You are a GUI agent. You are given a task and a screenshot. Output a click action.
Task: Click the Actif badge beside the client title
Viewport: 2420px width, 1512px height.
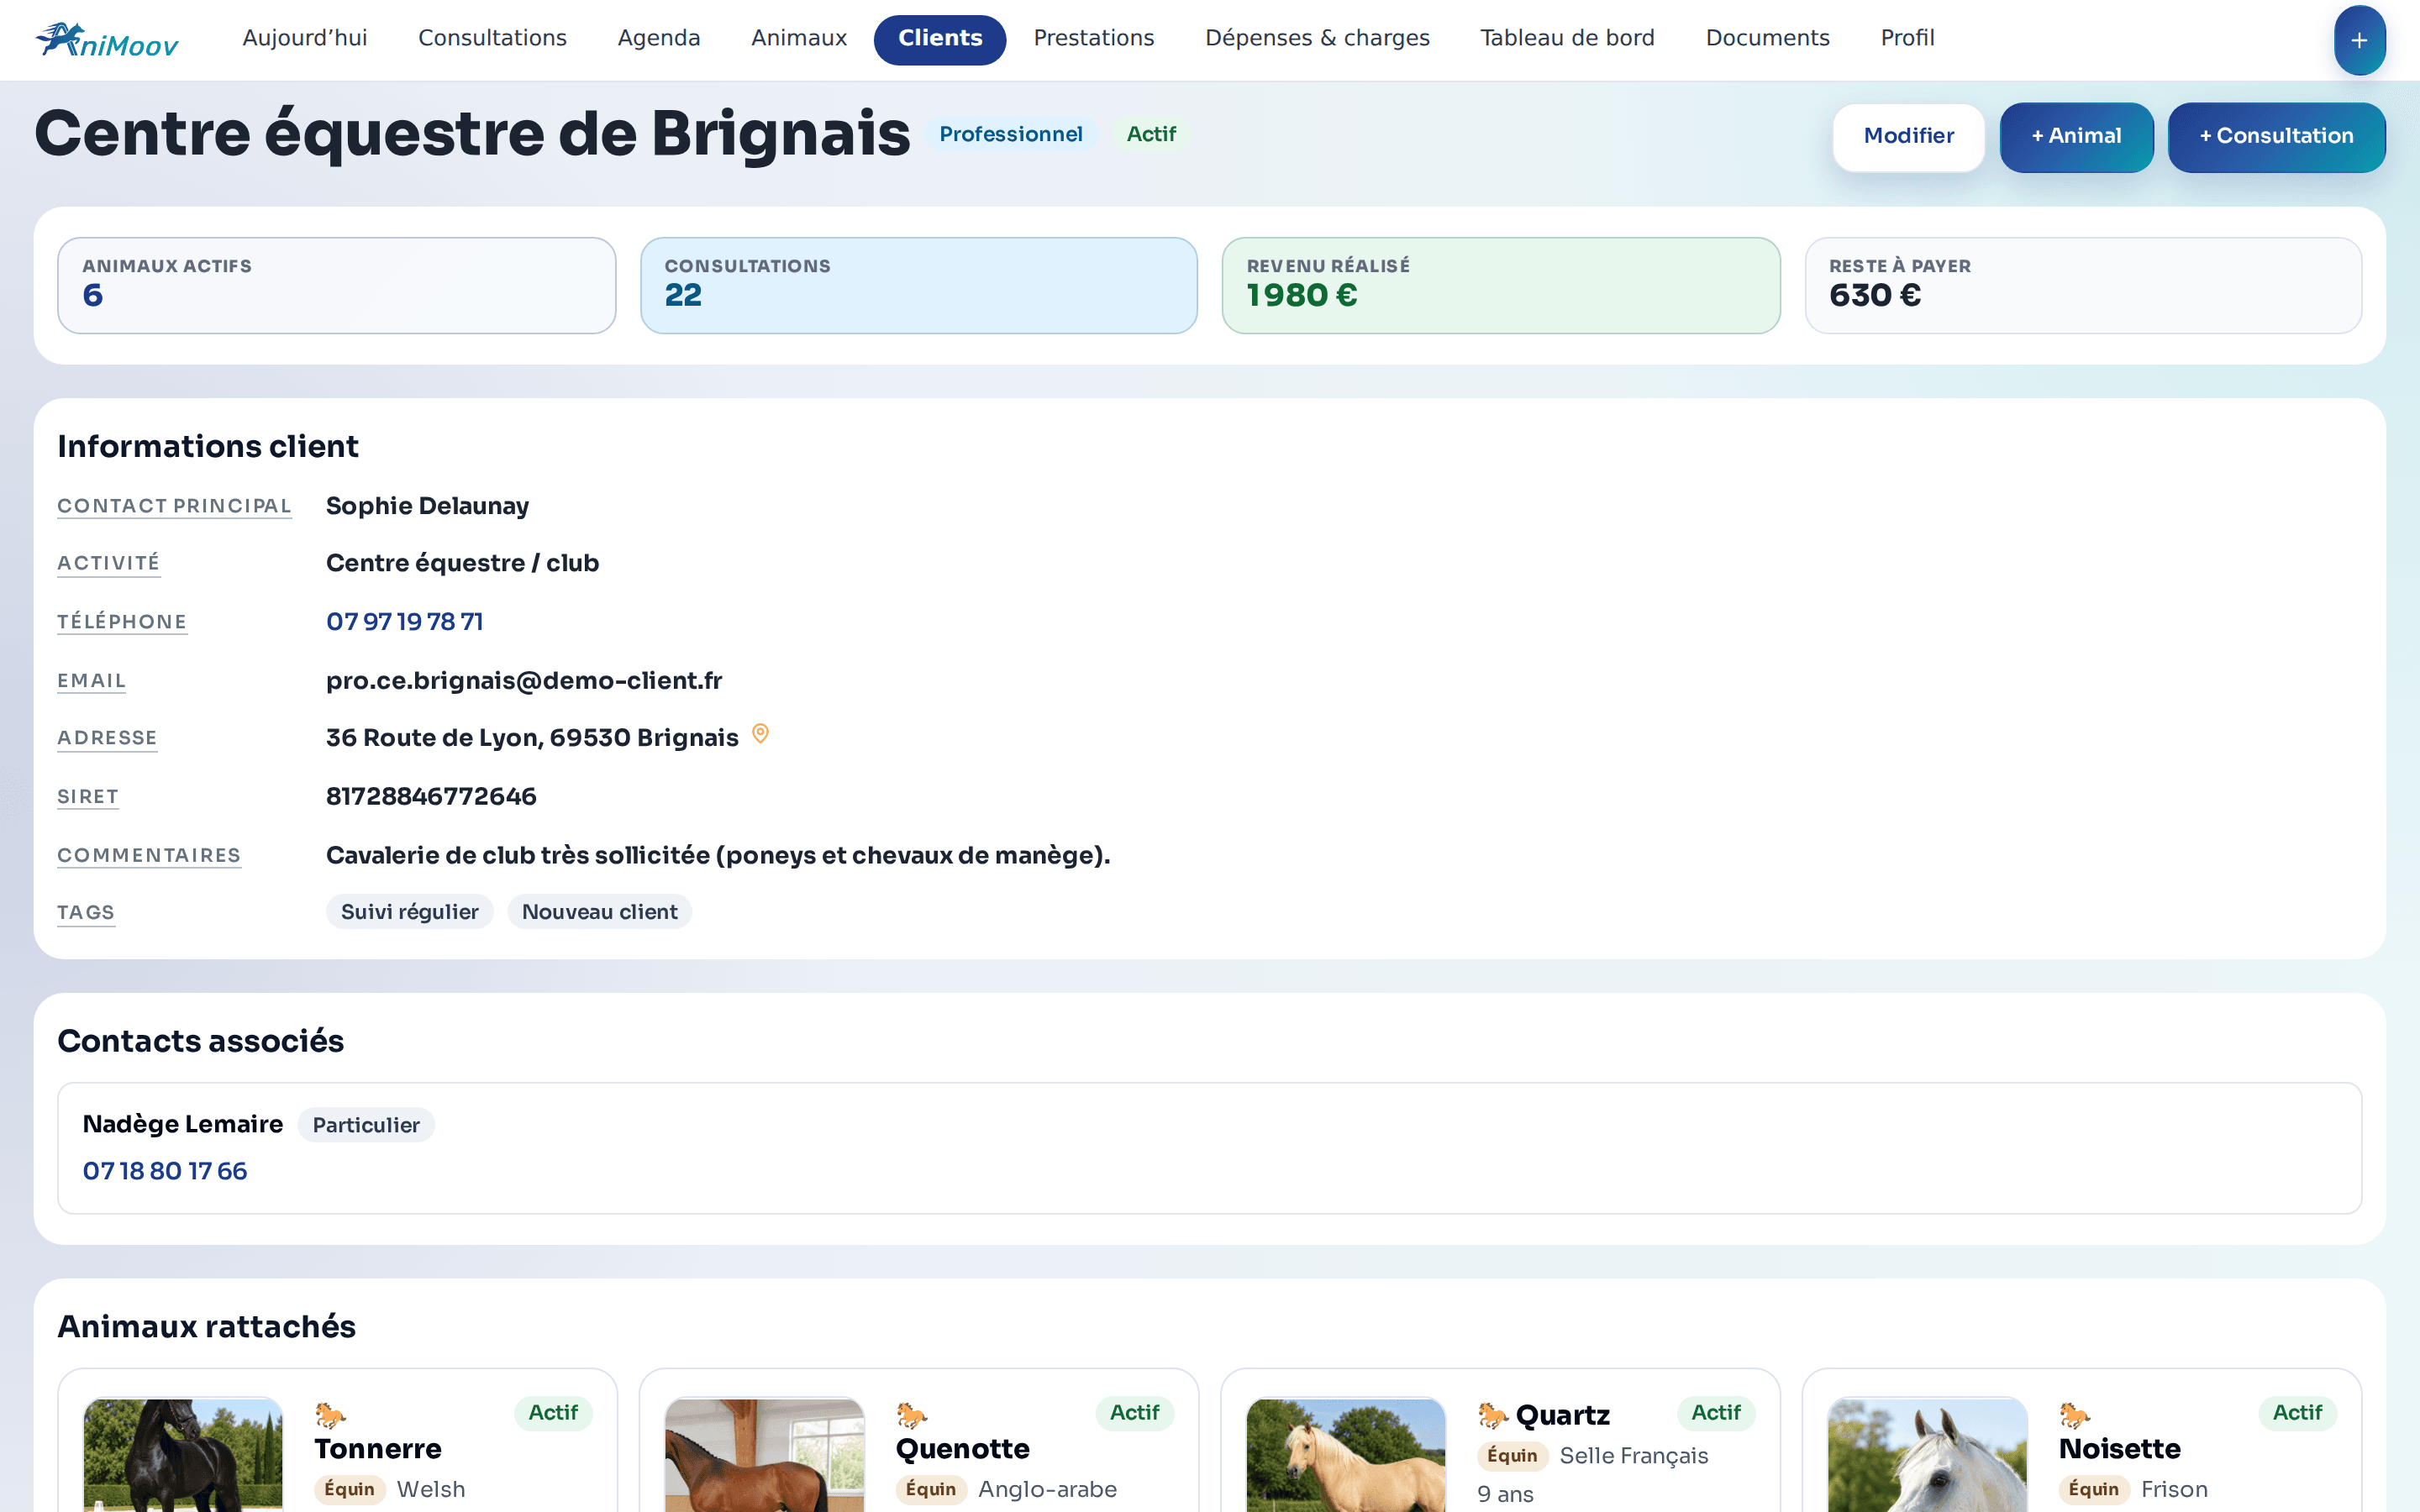click(x=1151, y=134)
